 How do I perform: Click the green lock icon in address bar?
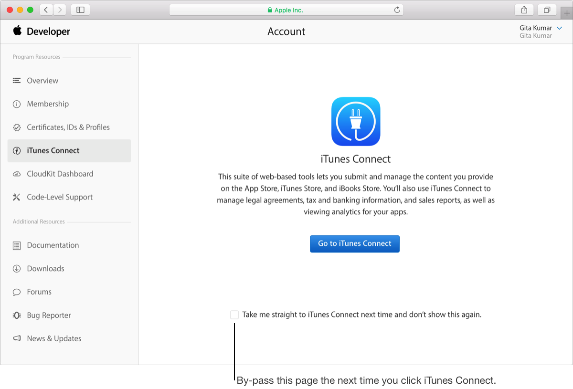click(x=270, y=10)
